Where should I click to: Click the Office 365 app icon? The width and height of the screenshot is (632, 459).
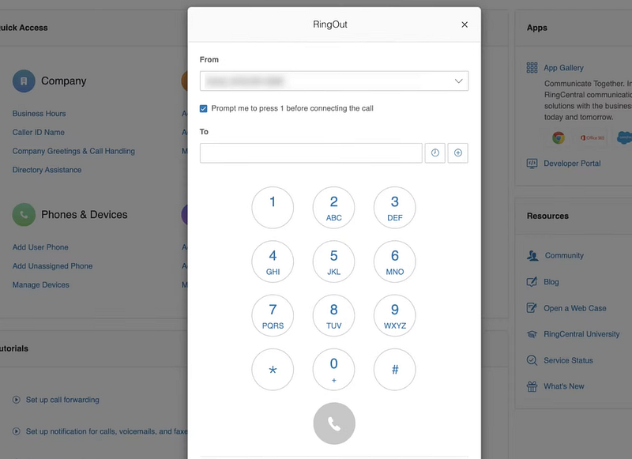[x=592, y=137]
